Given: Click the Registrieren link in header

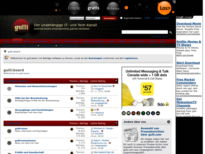Looking at the screenshot, I should pyautogui.click(x=162, y=18).
